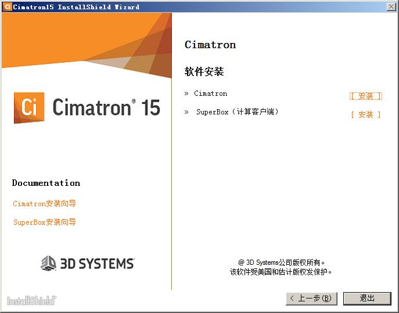399x313 pixels.
Task: Click the InstallShield logo in corner
Action: [x=31, y=301]
